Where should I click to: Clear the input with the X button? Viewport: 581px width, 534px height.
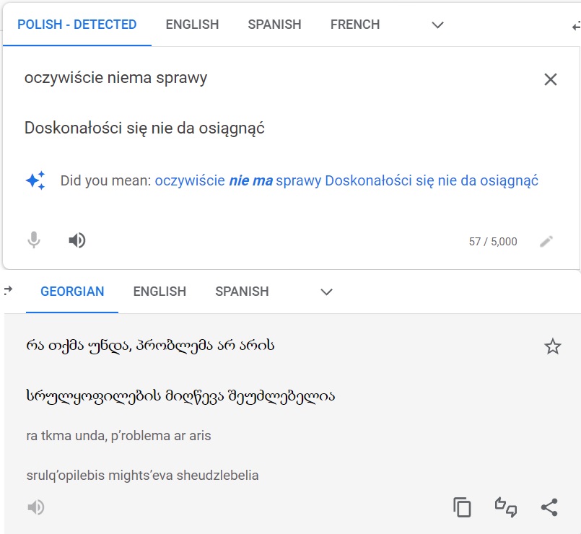coord(551,79)
